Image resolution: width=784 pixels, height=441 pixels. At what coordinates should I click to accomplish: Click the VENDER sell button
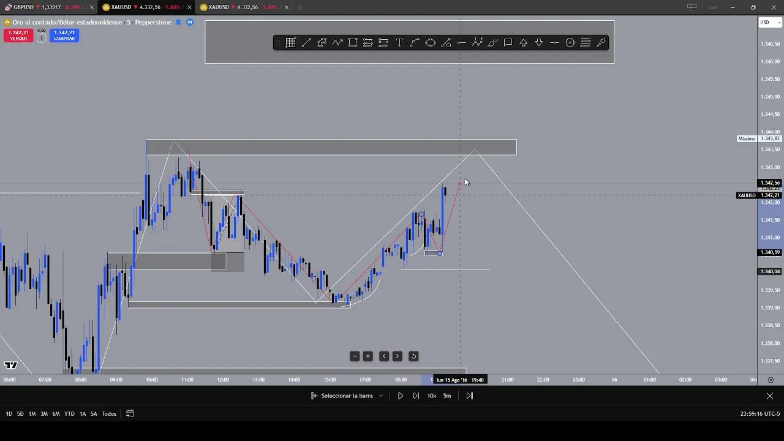(18, 36)
